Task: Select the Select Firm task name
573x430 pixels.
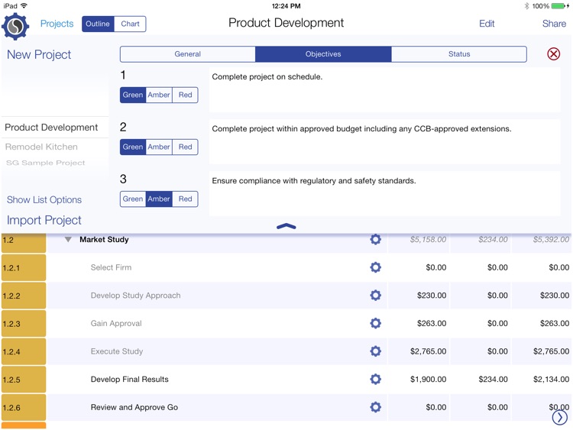Action: pyautogui.click(x=111, y=267)
